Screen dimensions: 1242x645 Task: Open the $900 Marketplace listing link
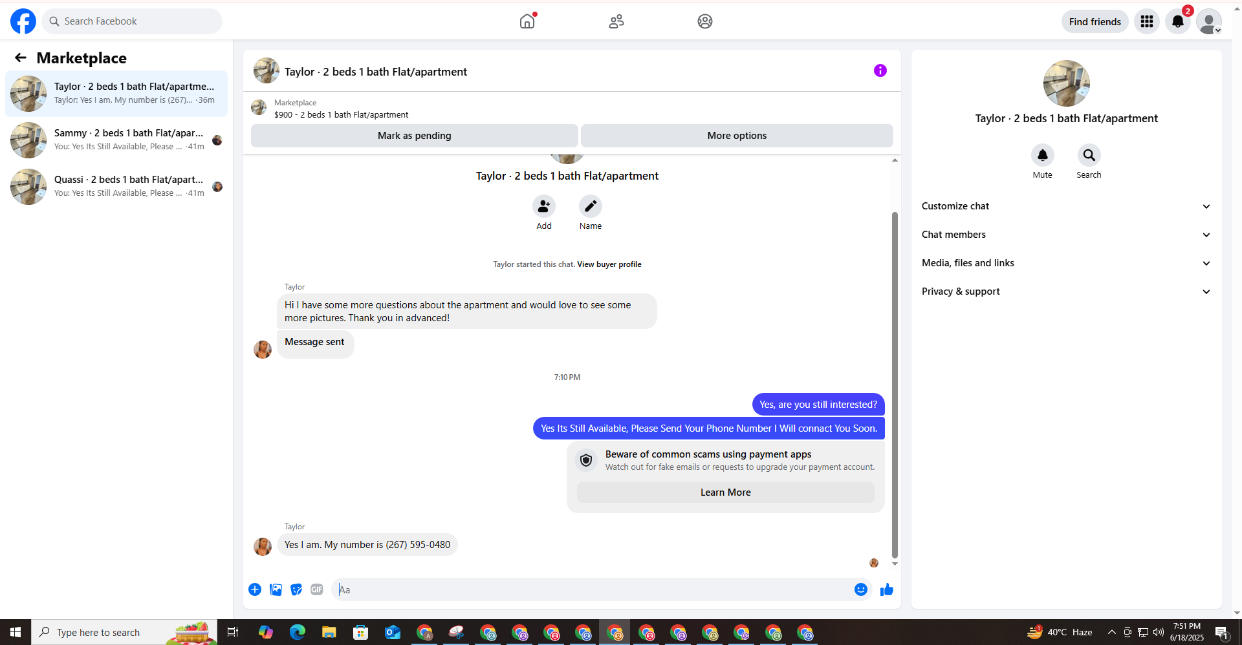point(341,115)
